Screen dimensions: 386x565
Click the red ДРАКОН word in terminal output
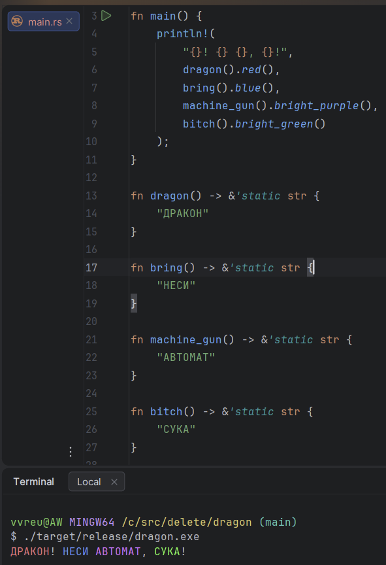[30, 552]
